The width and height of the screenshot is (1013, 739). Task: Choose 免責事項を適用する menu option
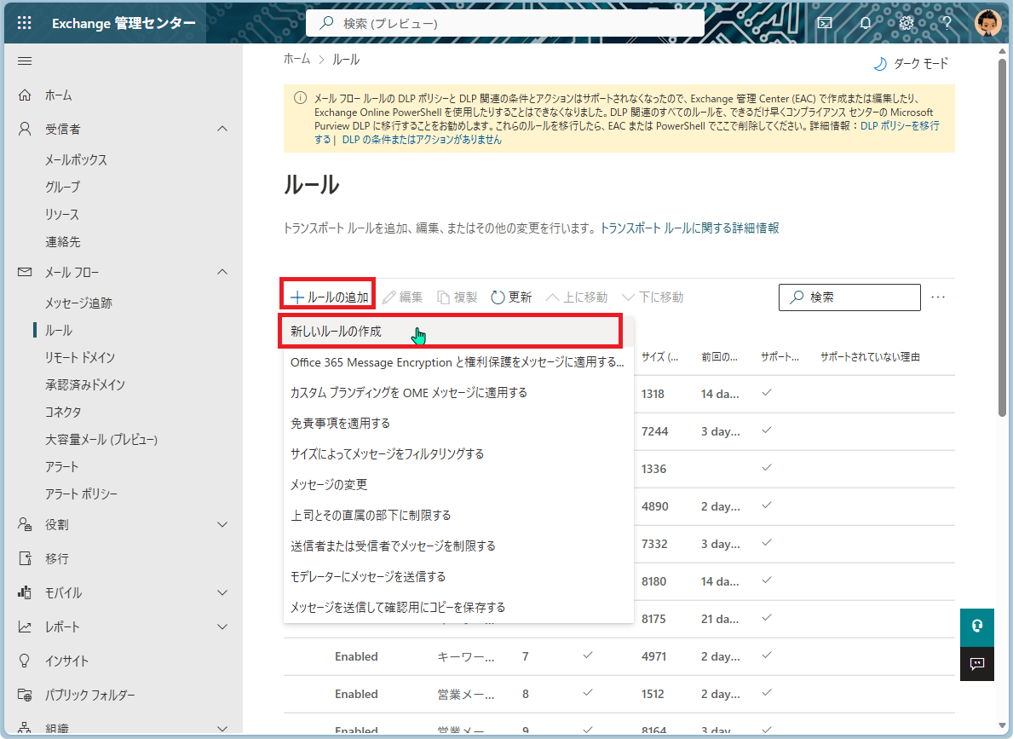coord(340,423)
